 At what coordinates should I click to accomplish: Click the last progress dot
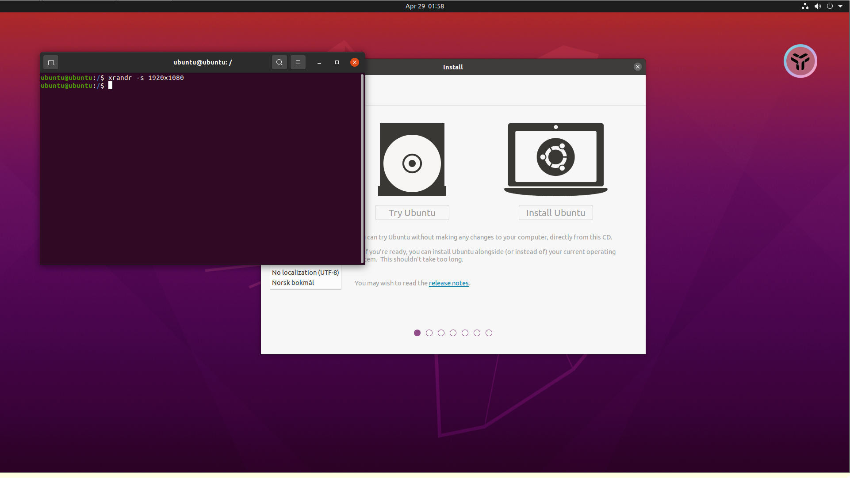pos(489,333)
